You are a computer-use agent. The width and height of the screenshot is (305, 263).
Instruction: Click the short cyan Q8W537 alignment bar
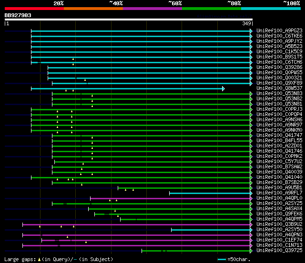(127, 89)
